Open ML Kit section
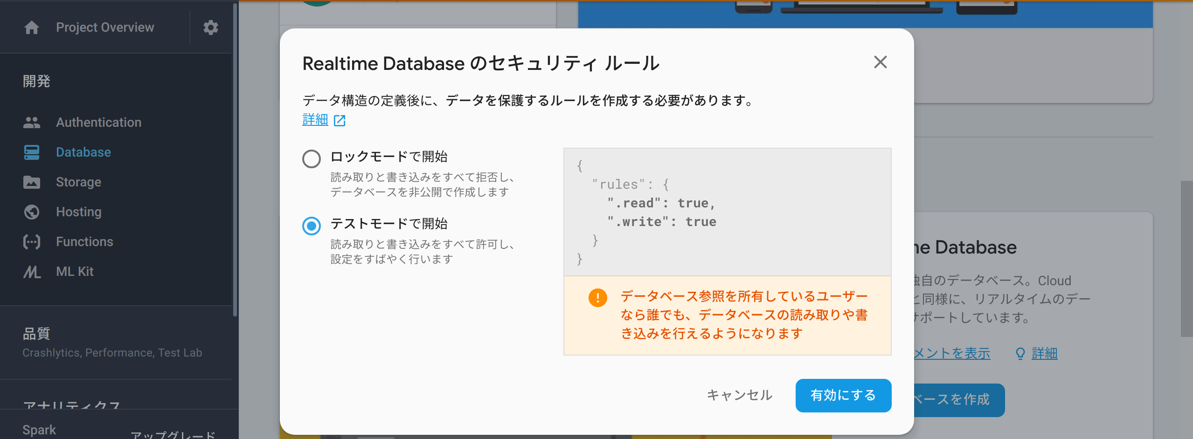Screen dimensions: 1193x439 (75, 272)
